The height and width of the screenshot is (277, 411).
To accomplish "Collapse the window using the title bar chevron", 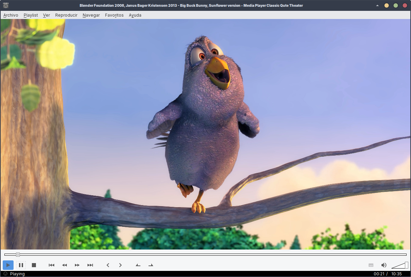I will (x=377, y=5).
